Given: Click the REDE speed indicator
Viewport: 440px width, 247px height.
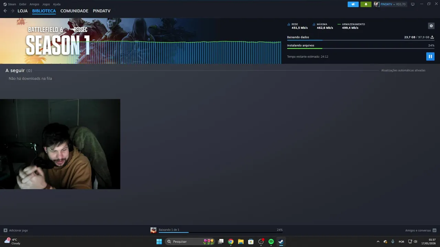Looking at the screenshot, I should coord(298,26).
